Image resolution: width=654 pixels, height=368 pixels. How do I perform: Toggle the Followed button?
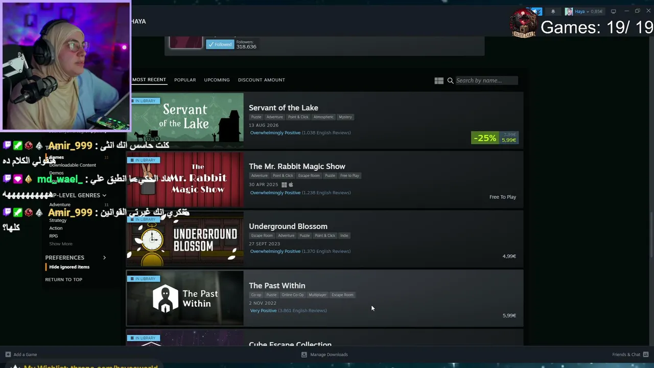pos(220,44)
